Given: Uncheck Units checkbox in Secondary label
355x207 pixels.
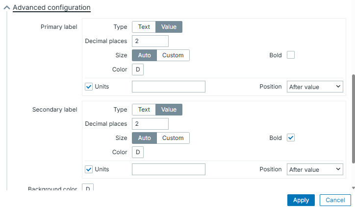Looking at the screenshot, I should click(89, 169).
